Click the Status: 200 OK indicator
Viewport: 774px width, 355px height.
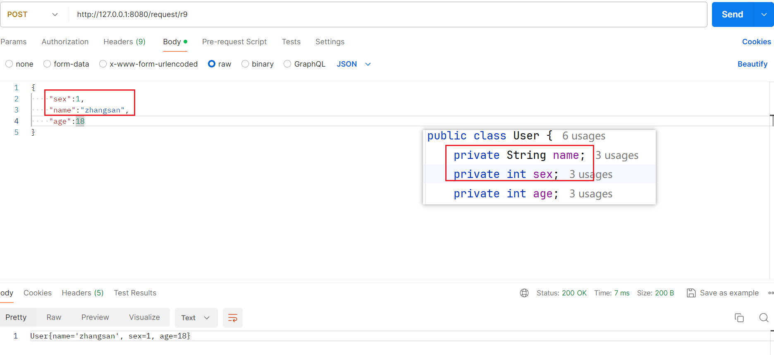[x=561, y=293]
